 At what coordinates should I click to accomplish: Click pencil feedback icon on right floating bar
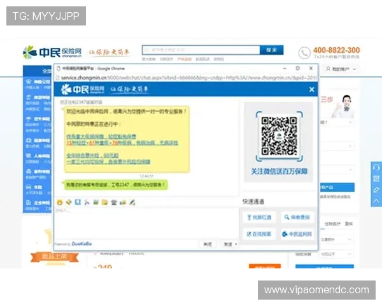(376, 189)
